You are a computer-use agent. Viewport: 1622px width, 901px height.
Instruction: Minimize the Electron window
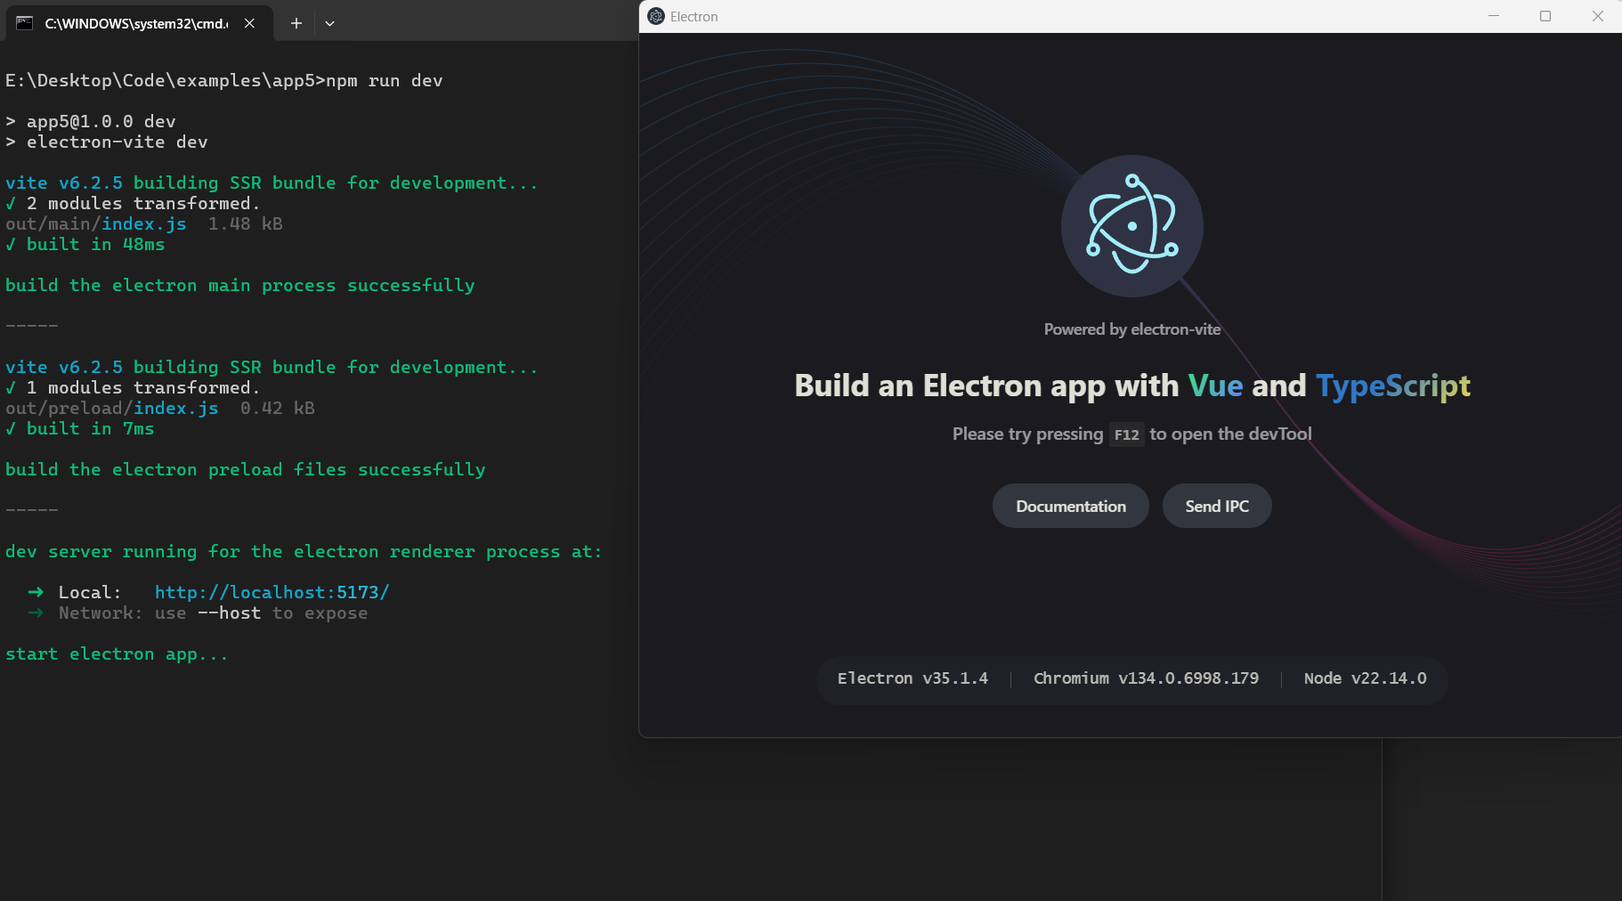tap(1494, 16)
